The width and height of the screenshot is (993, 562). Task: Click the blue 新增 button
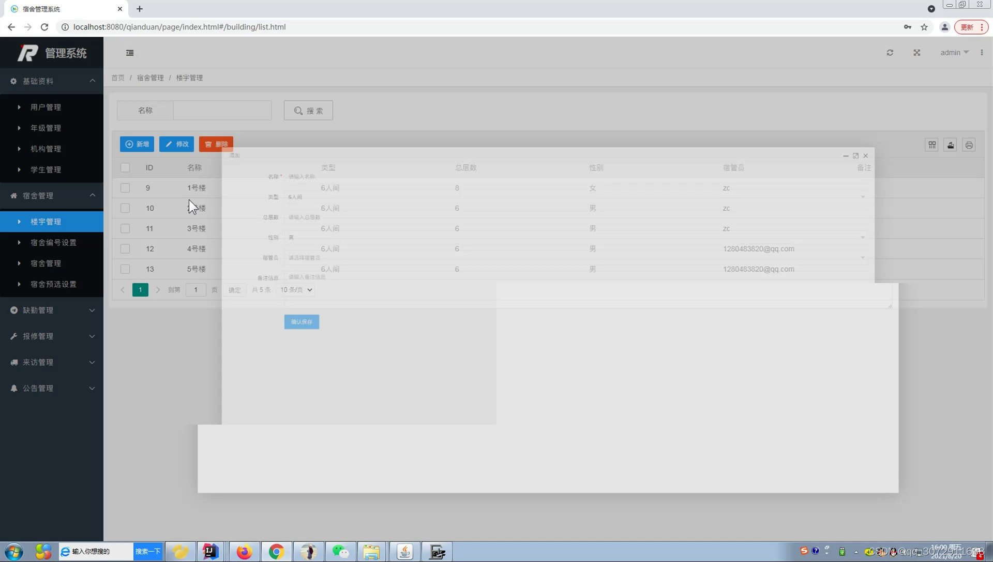(x=137, y=144)
